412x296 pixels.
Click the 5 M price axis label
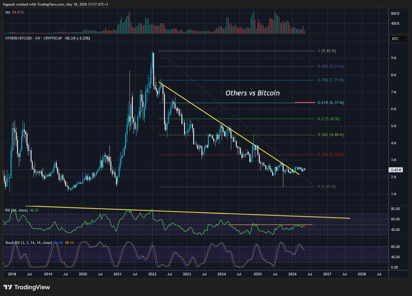pyautogui.click(x=393, y=126)
